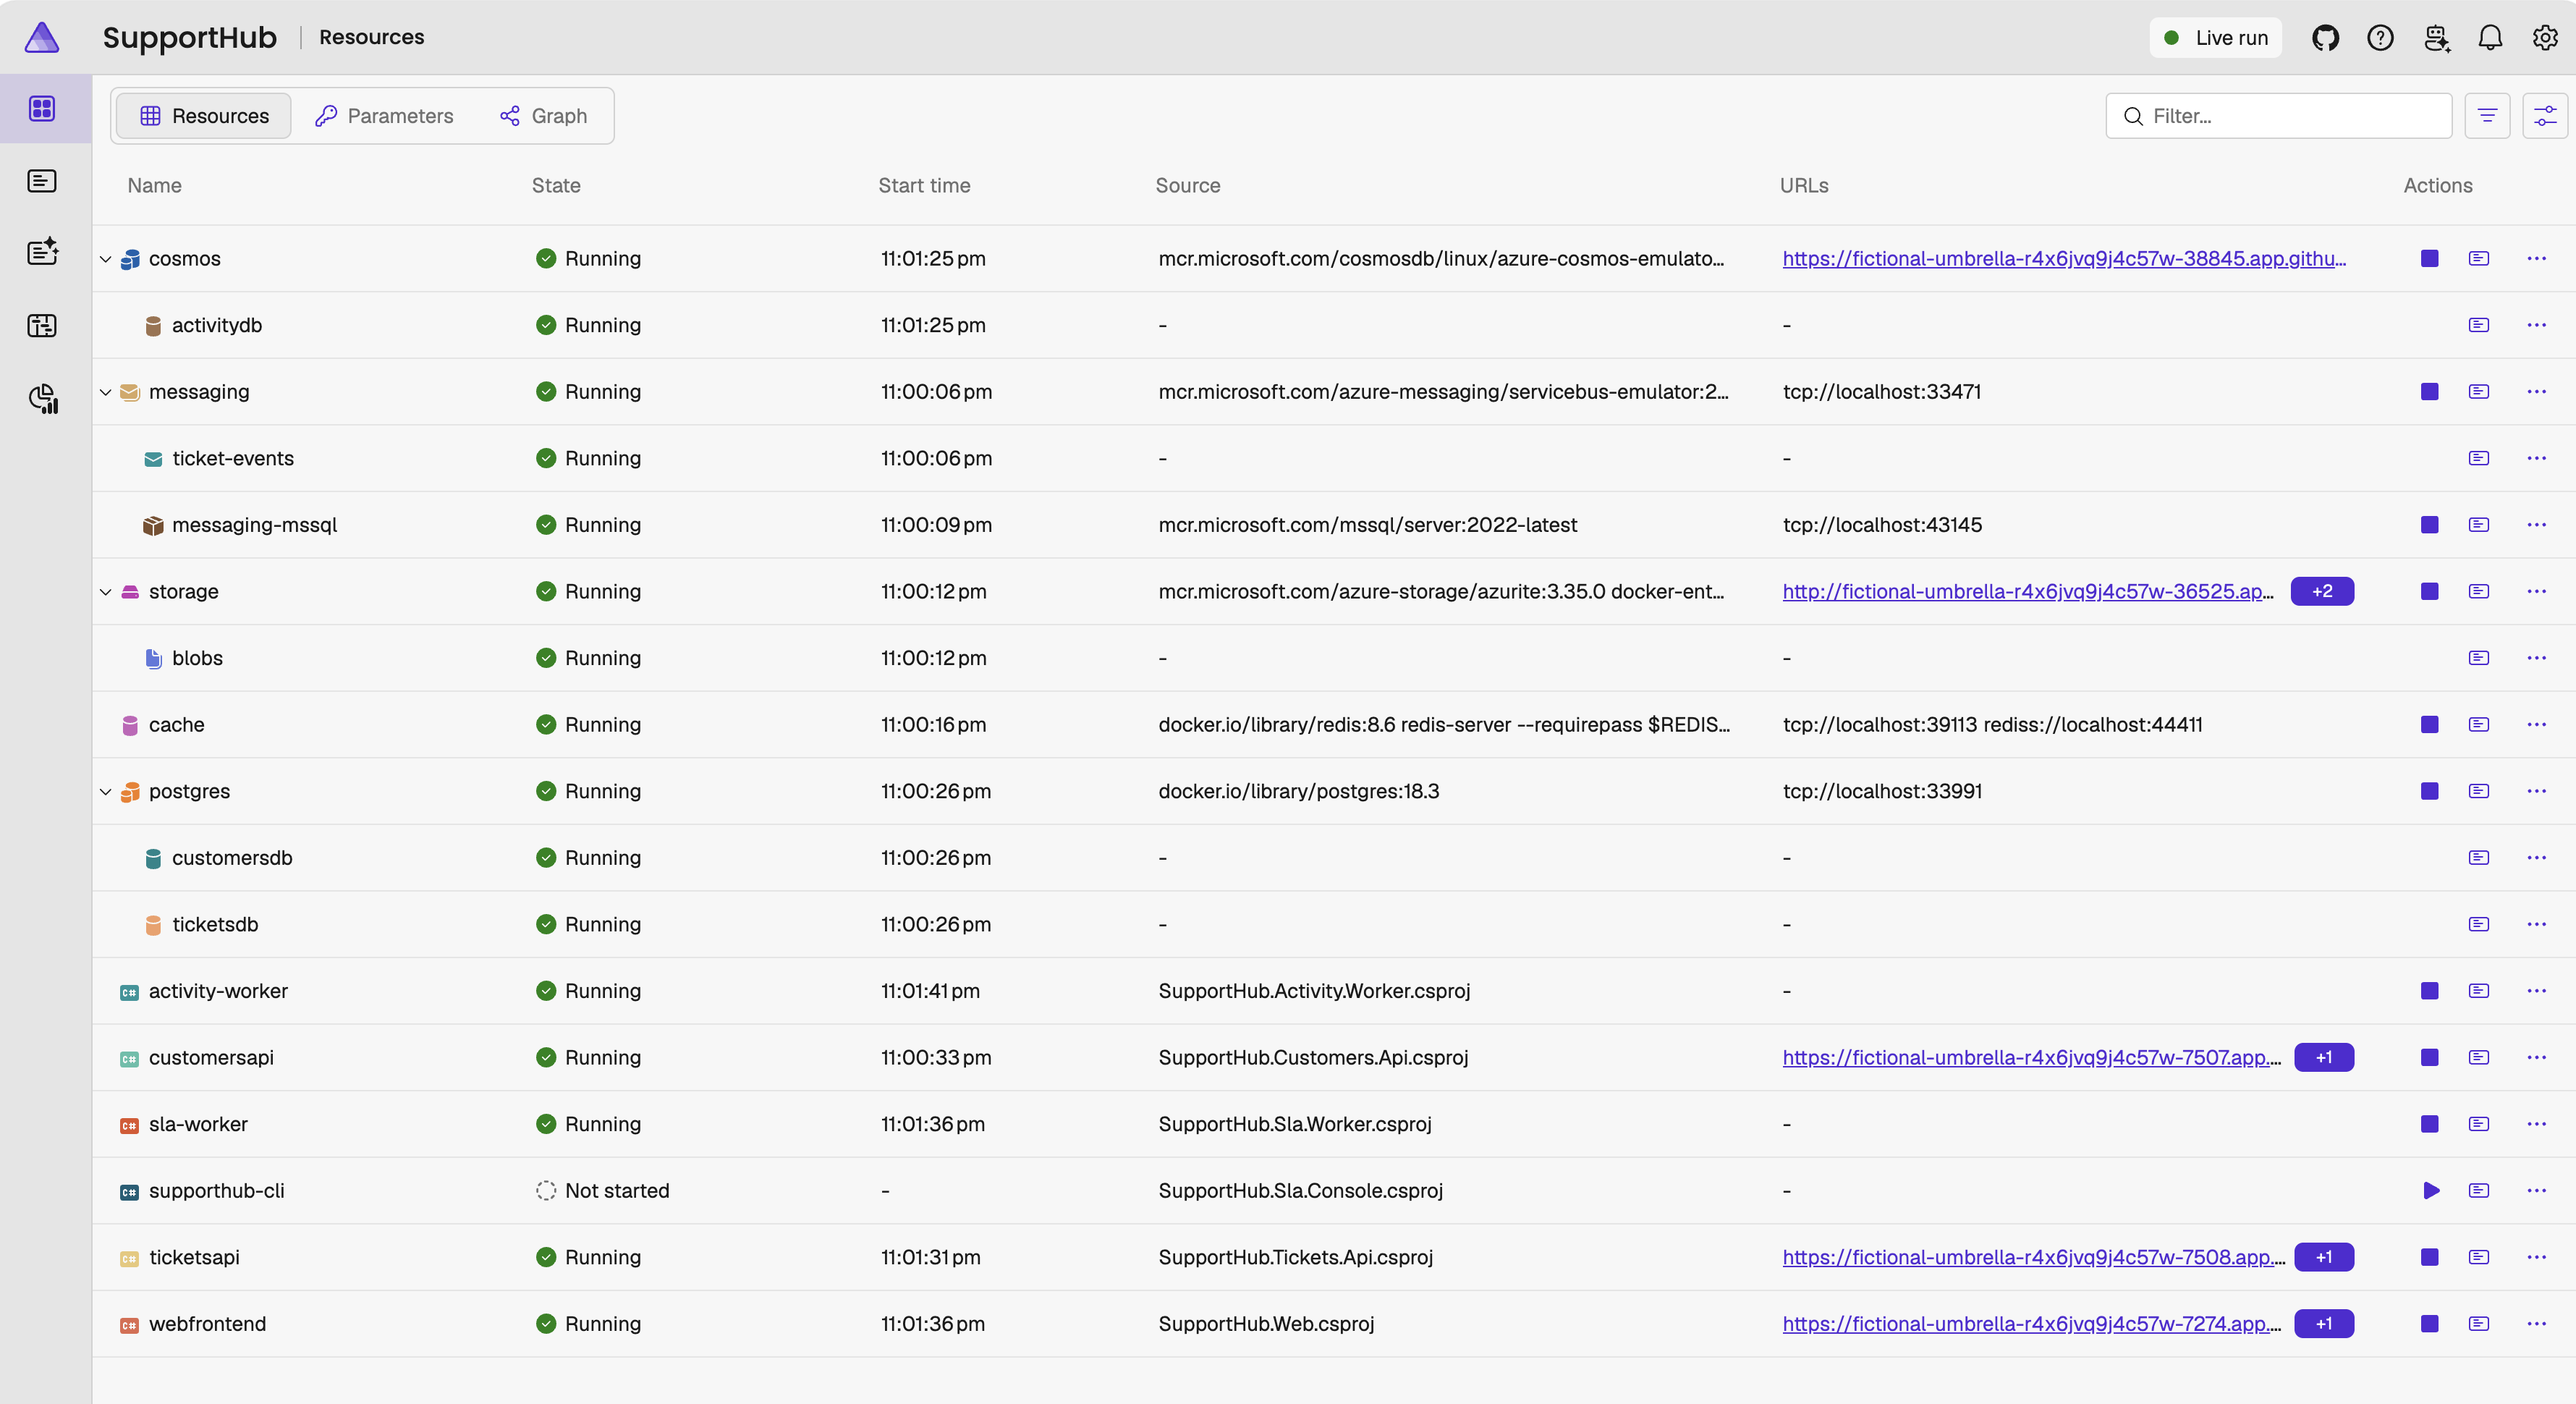Open the settings gear icon
The width and height of the screenshot is (2576, 1404).
pos(2545,37)
